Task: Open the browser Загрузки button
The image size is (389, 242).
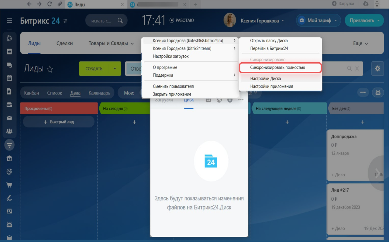Action: coord(343,4)
